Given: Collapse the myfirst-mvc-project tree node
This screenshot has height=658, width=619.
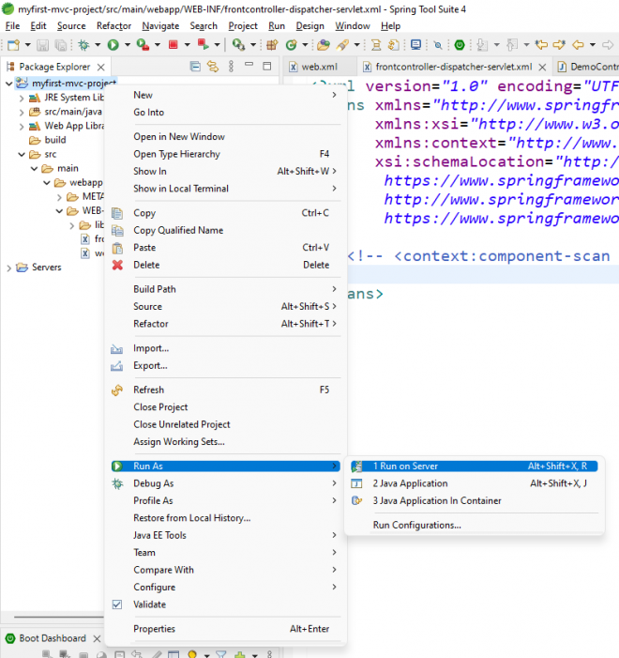Looking at the screenshot, I should (8, 84).
